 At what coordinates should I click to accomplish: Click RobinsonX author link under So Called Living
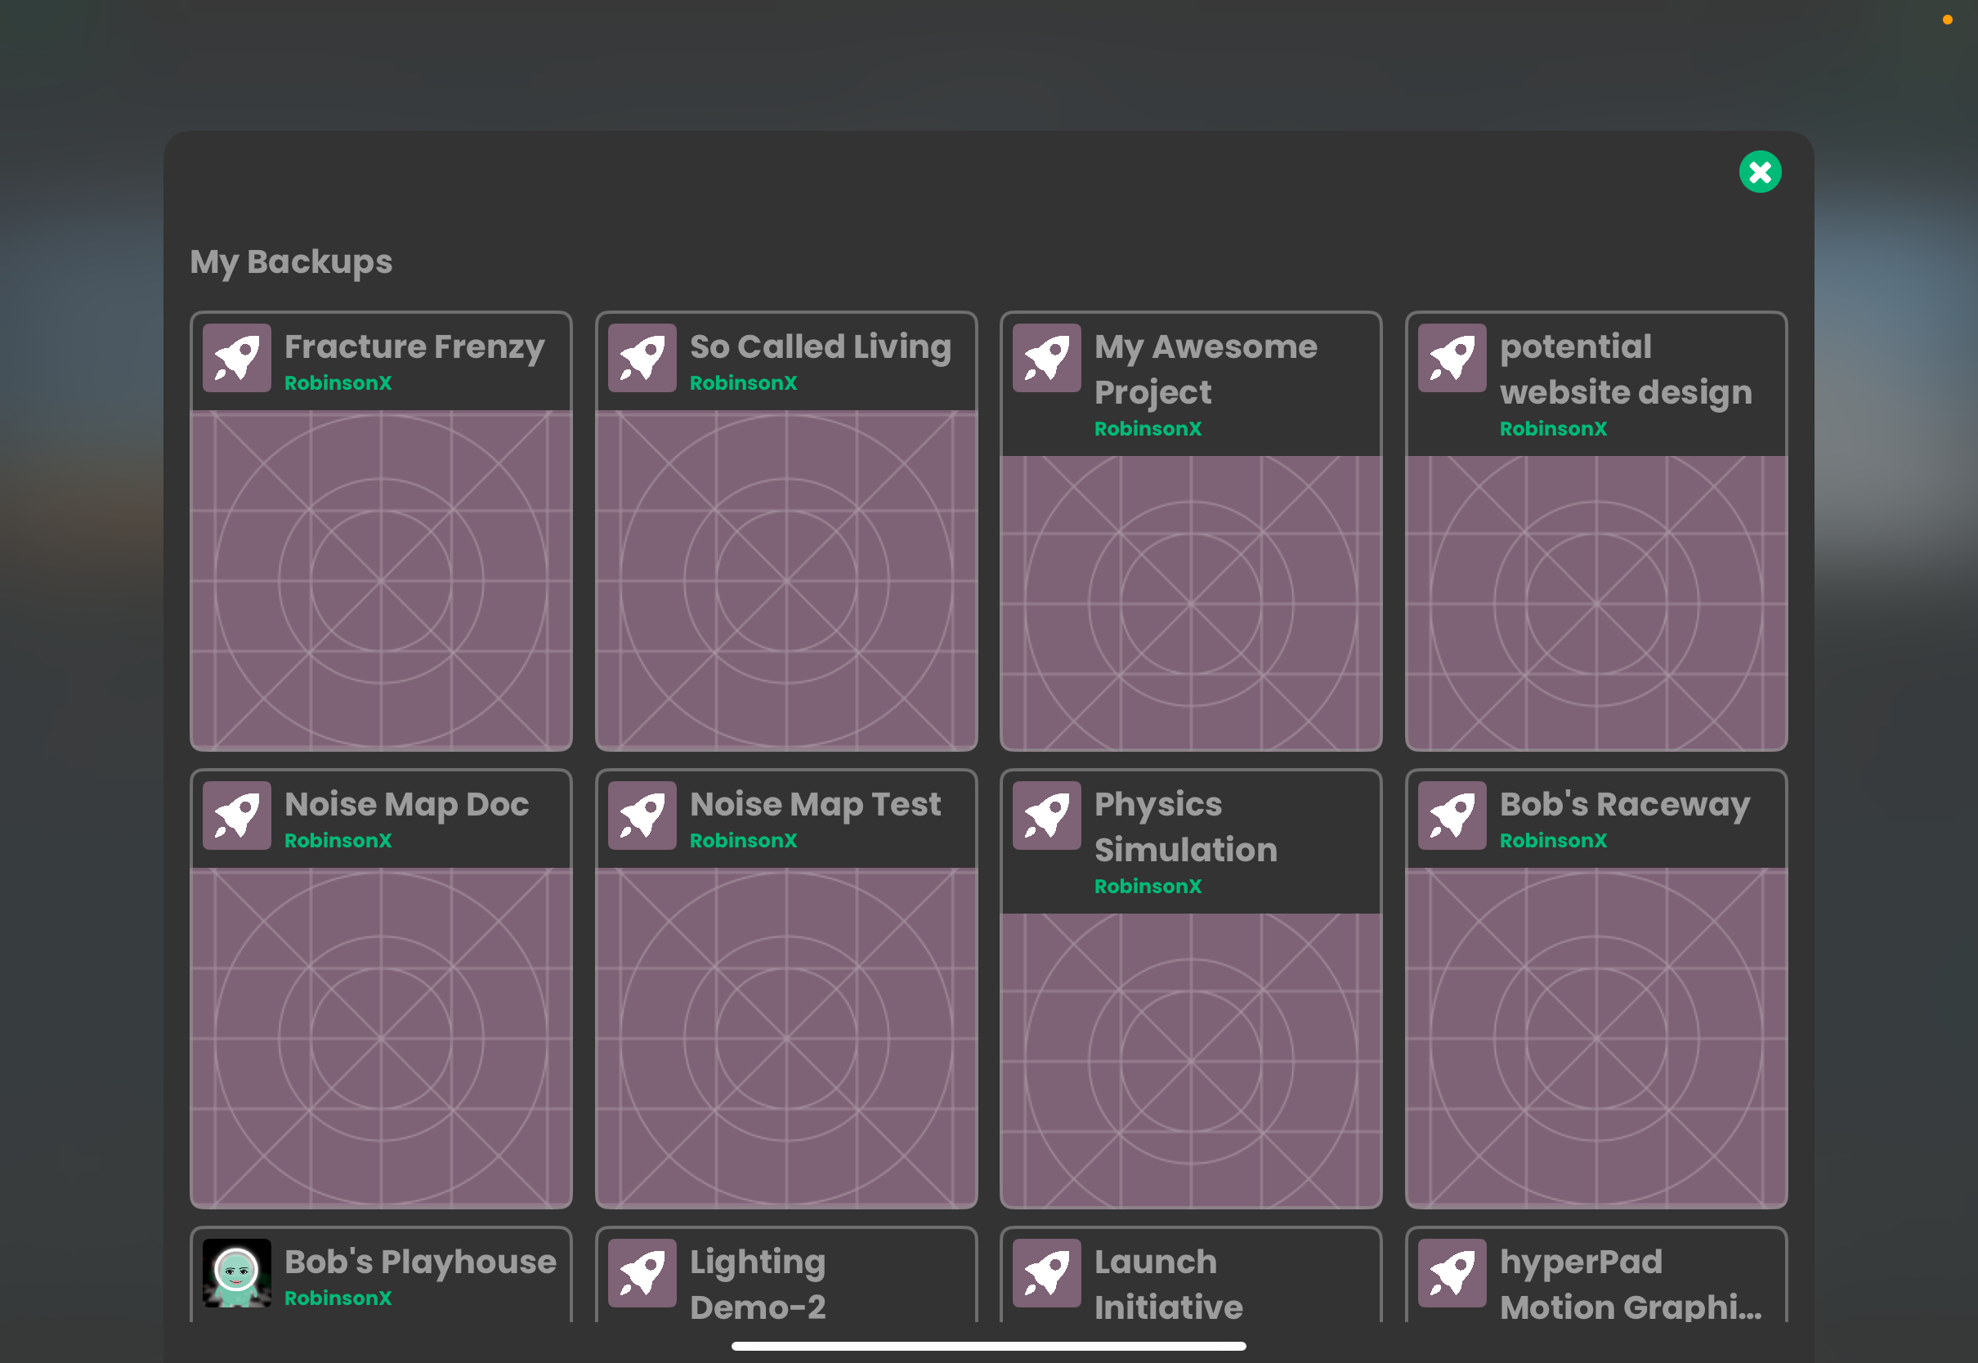[743, 383]
